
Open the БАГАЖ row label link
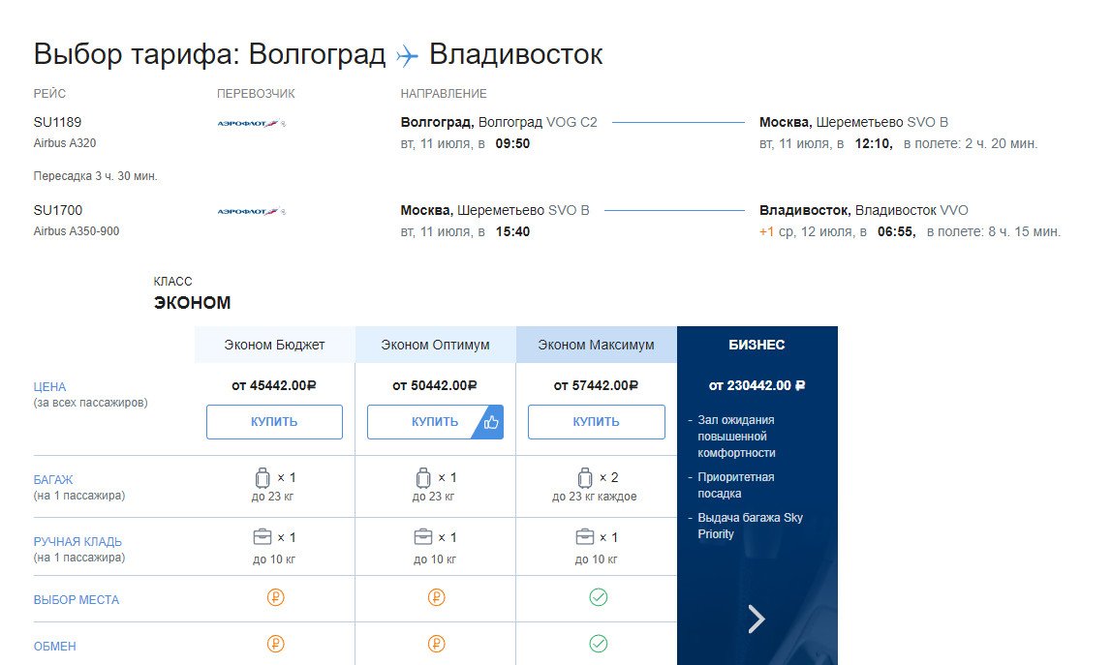pos(53,479)
